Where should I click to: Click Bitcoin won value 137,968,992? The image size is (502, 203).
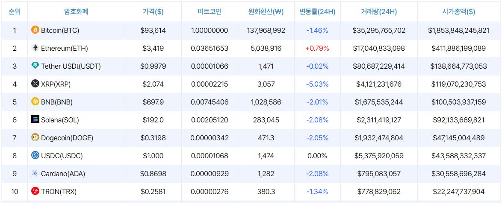tap(266, 30)
